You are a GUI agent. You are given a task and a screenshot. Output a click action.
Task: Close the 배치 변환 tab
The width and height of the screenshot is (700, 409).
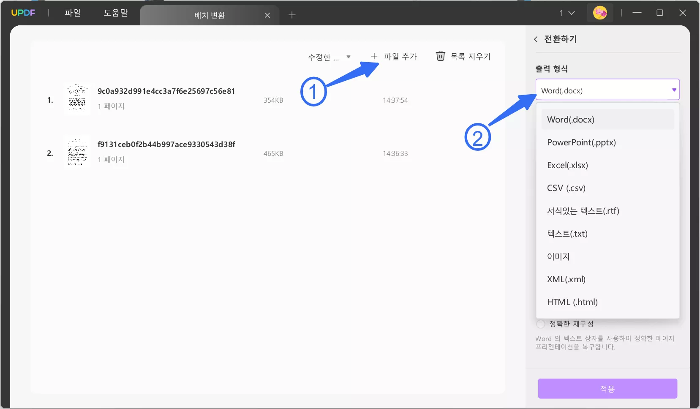[267, 15]
